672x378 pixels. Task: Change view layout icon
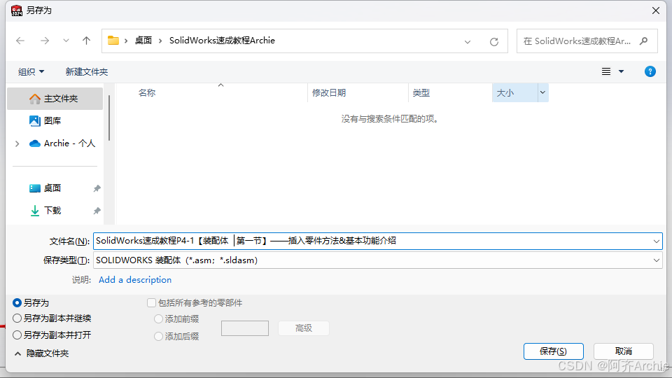pos(606,71)
